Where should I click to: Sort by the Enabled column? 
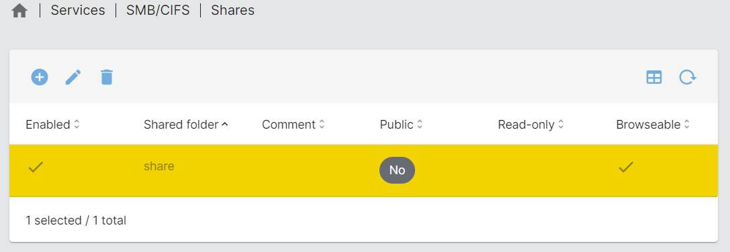[52, 125]
